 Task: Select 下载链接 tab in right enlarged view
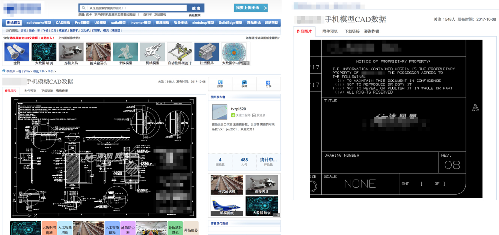coord(352,31)
